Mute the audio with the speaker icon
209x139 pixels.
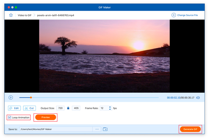(198, 98)
